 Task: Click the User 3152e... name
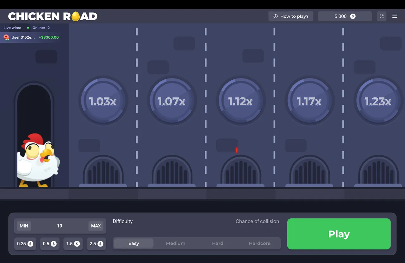point(23,37)
